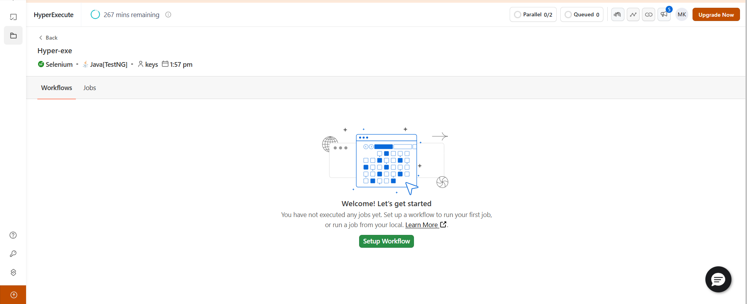Click the key icon in the sidebar
The image size is (747, 304).
pos(13,254)
